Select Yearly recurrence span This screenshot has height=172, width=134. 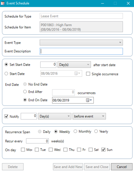(x=96, y=131)
